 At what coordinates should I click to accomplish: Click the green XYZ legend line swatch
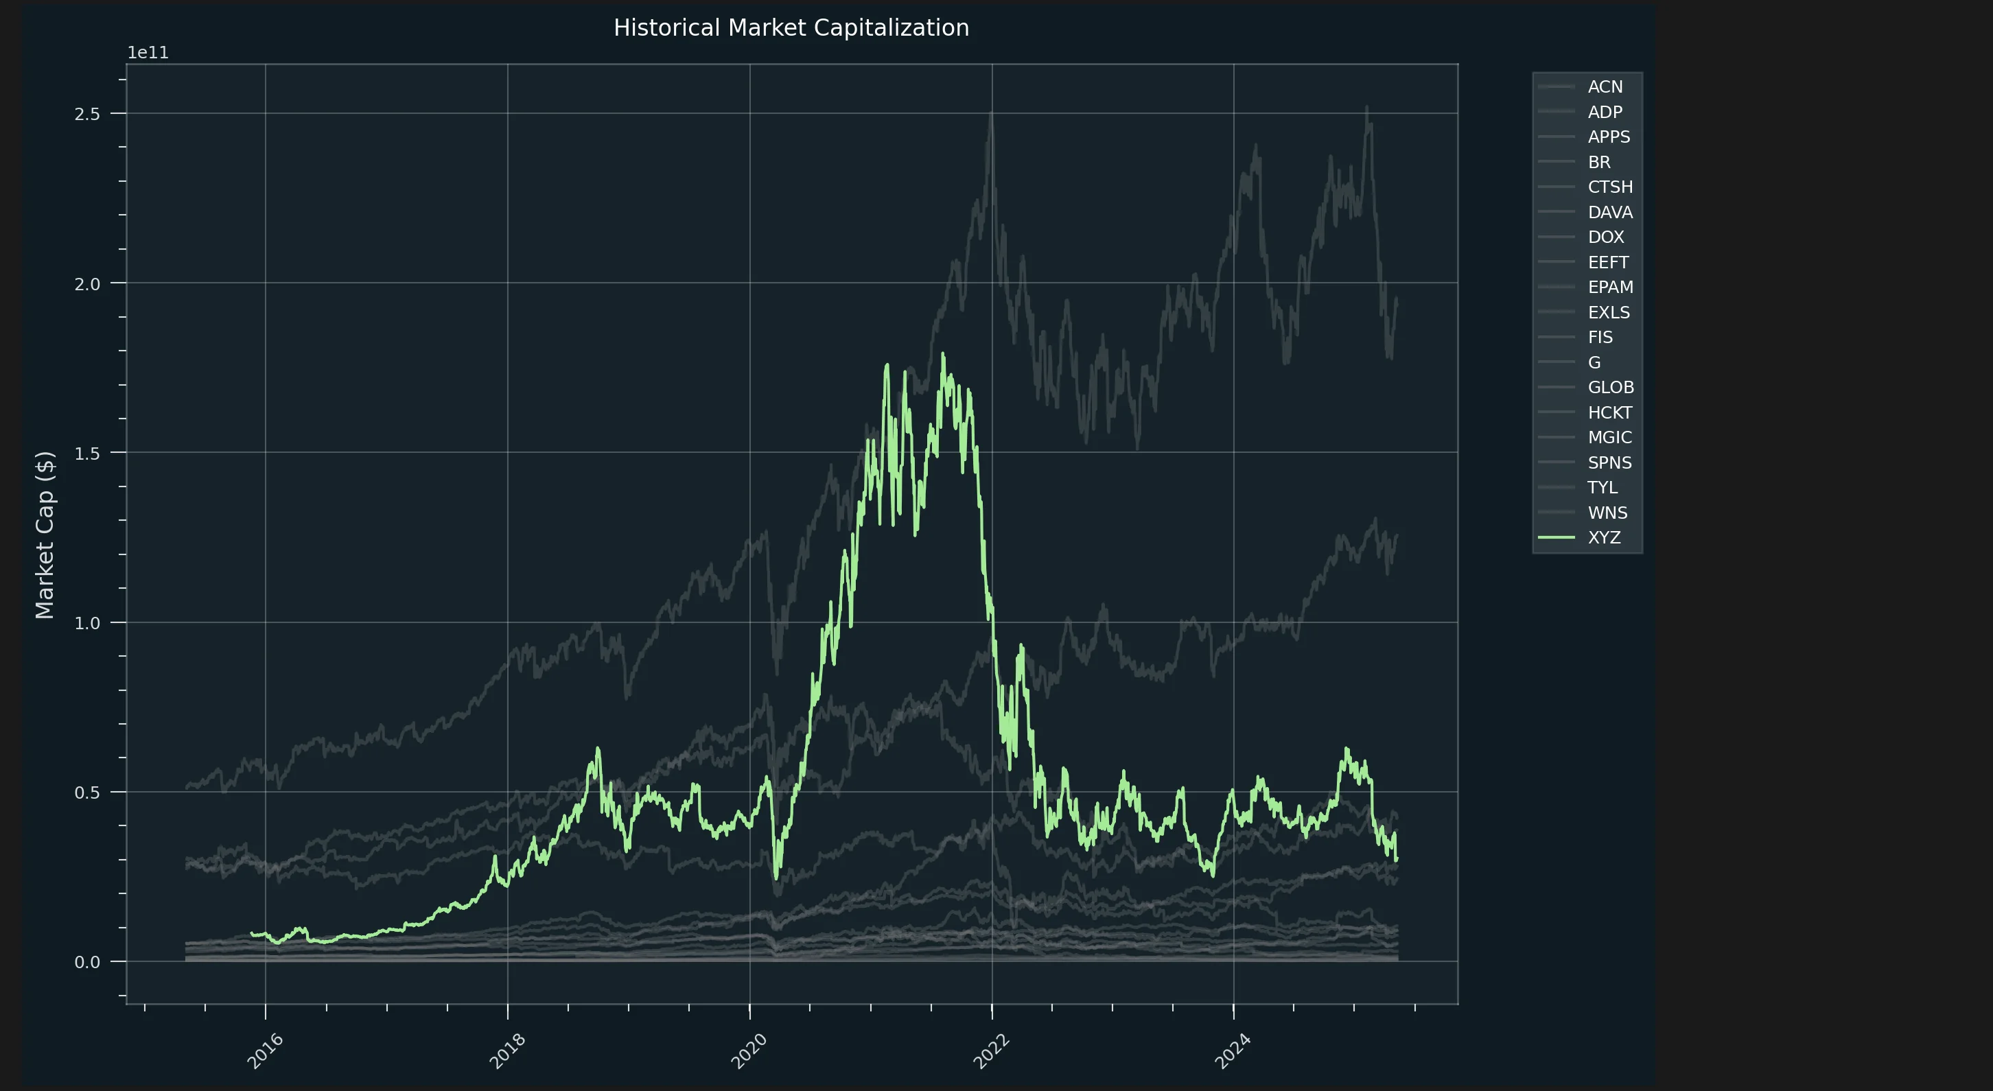click(1556, 538)
